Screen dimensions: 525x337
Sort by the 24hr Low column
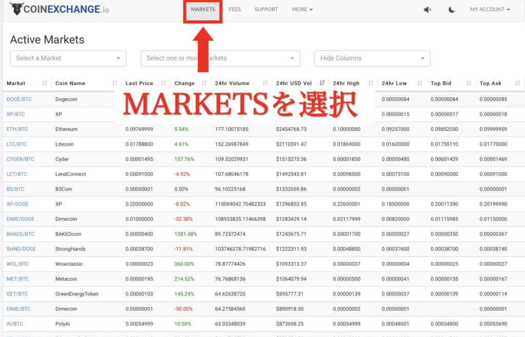click(x=402, y=83)
